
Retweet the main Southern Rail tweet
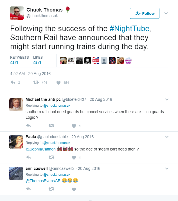[x=36, y=83]
